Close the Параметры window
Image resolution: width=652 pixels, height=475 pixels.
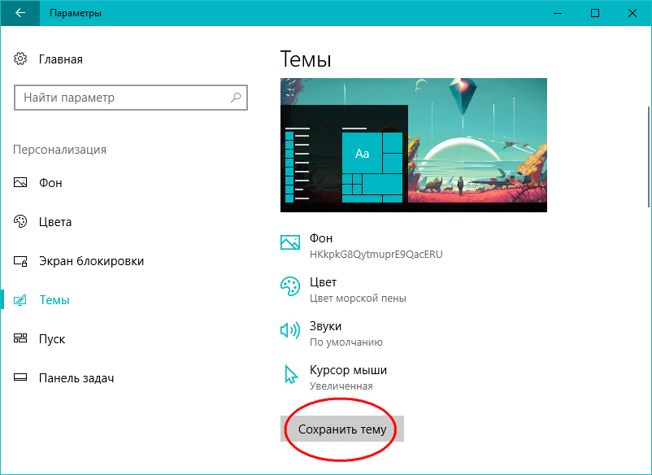(x=632, y=13)
